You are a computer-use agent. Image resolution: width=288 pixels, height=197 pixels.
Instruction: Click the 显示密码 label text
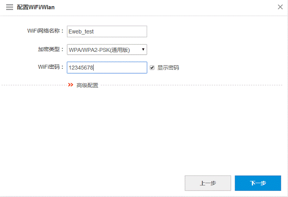[x=168, y=68]
